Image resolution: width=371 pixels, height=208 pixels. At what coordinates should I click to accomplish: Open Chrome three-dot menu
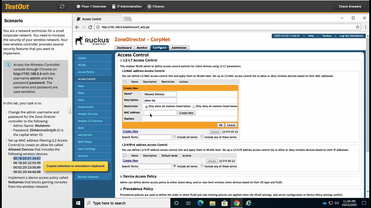pyautogui.click(x=365, y=27)
